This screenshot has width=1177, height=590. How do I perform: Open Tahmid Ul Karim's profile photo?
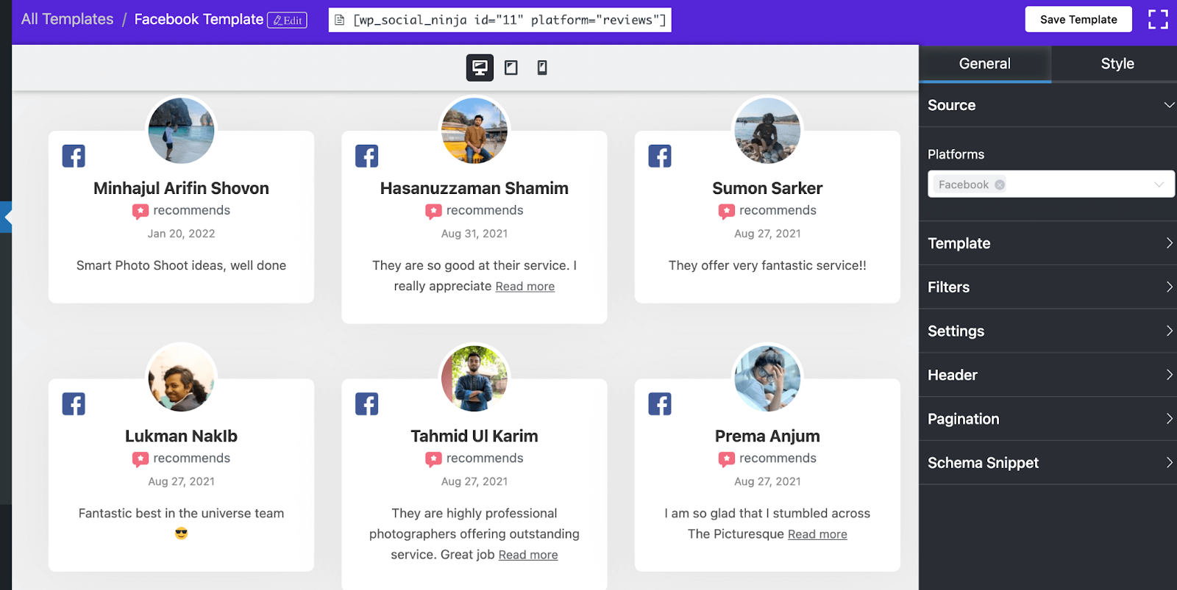474,378
